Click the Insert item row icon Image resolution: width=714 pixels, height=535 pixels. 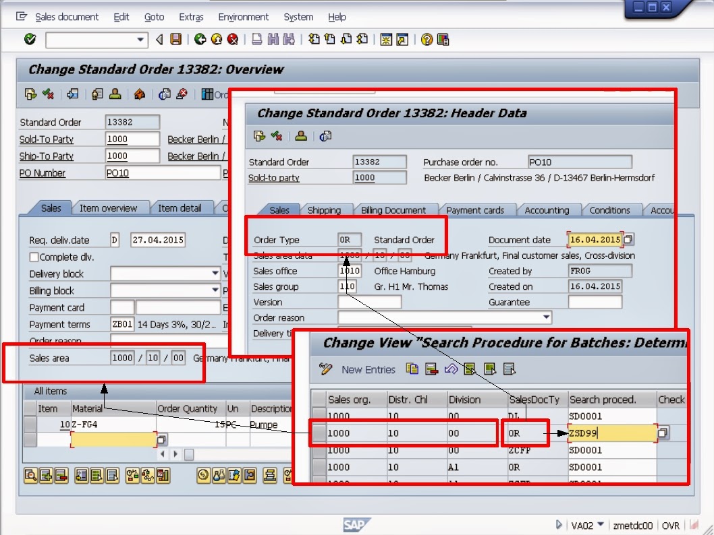[x=46, y=476]
